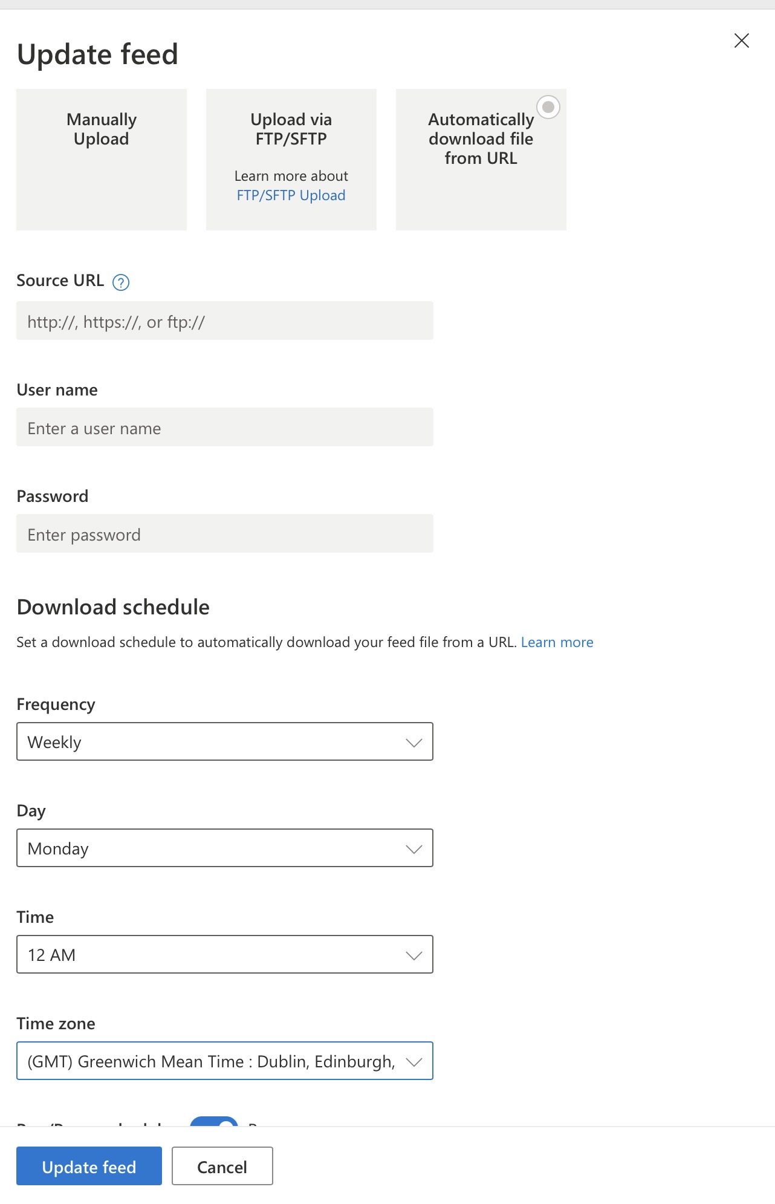Close the Update feed panel
The image size is (775, 1204).
click(741, 41)
